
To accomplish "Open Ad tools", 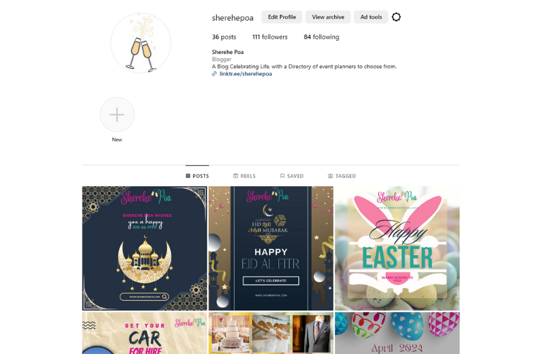I will [371, 17].
